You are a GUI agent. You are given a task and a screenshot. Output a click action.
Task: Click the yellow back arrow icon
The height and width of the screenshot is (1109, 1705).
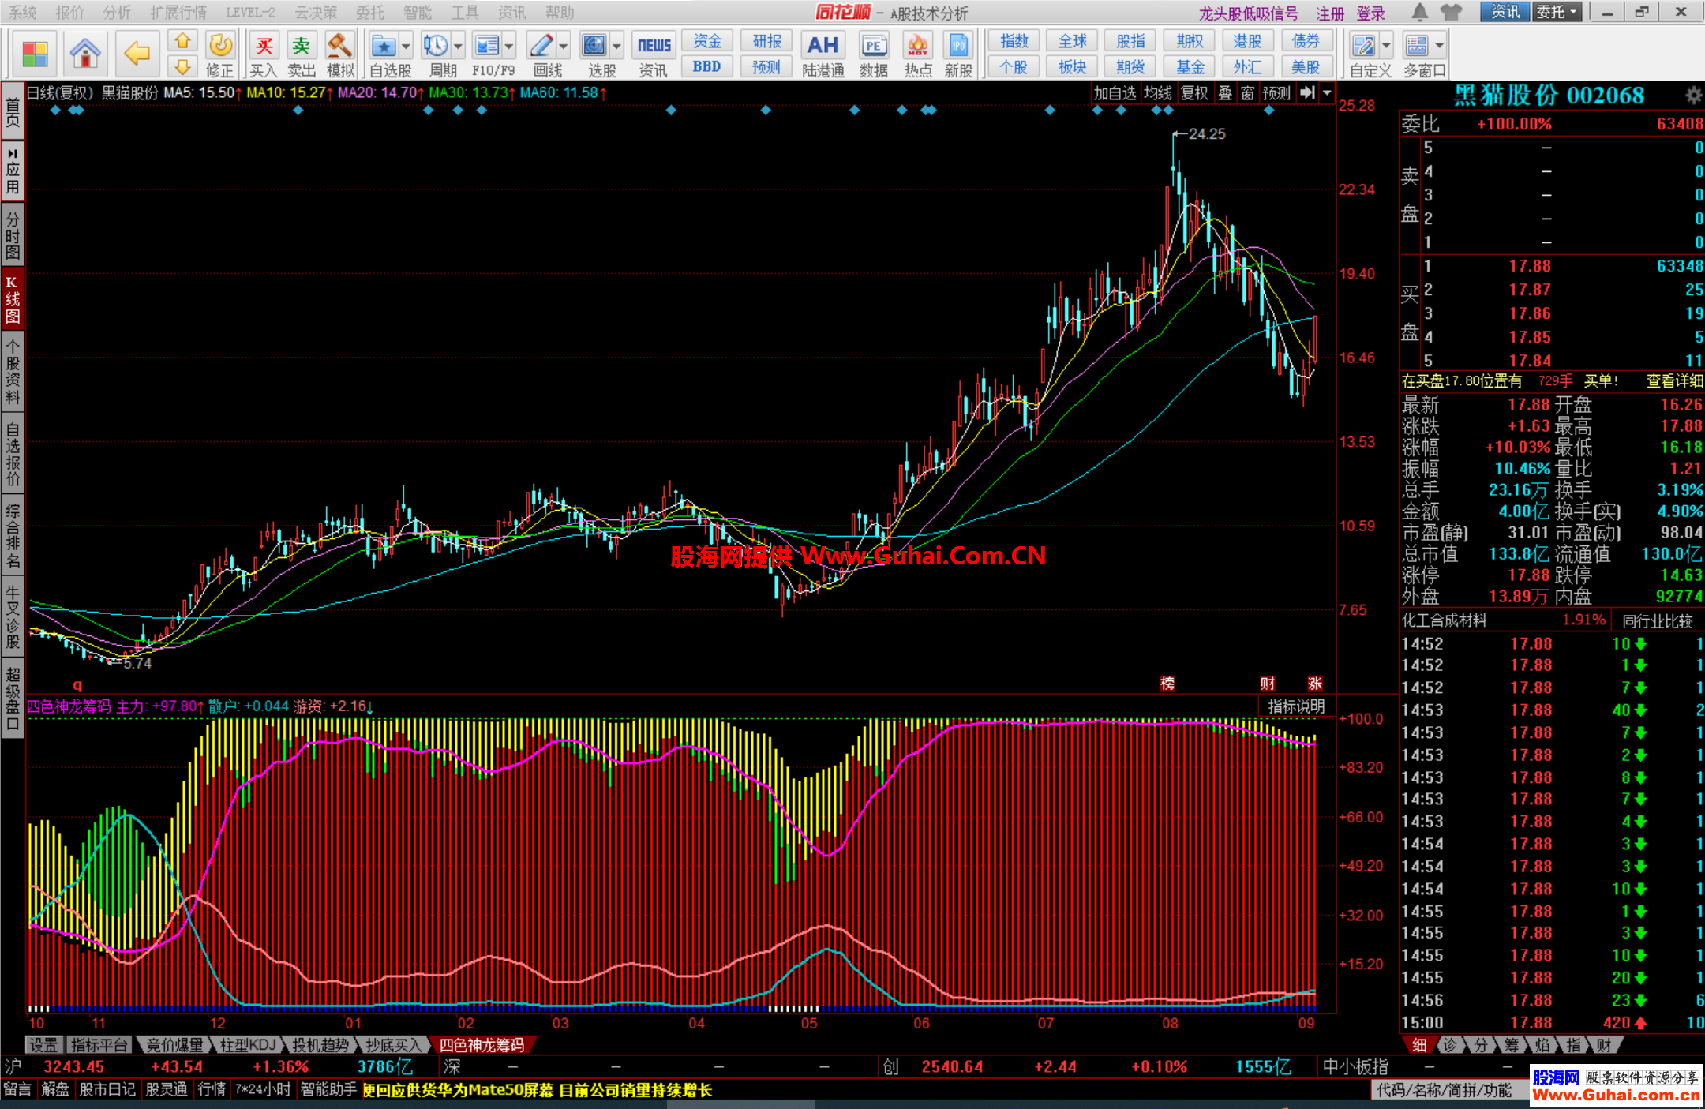(137, 54)
